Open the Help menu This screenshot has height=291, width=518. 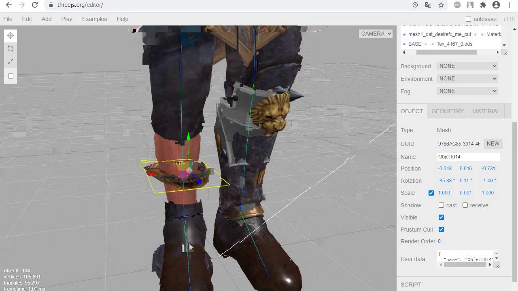point(122,19)
